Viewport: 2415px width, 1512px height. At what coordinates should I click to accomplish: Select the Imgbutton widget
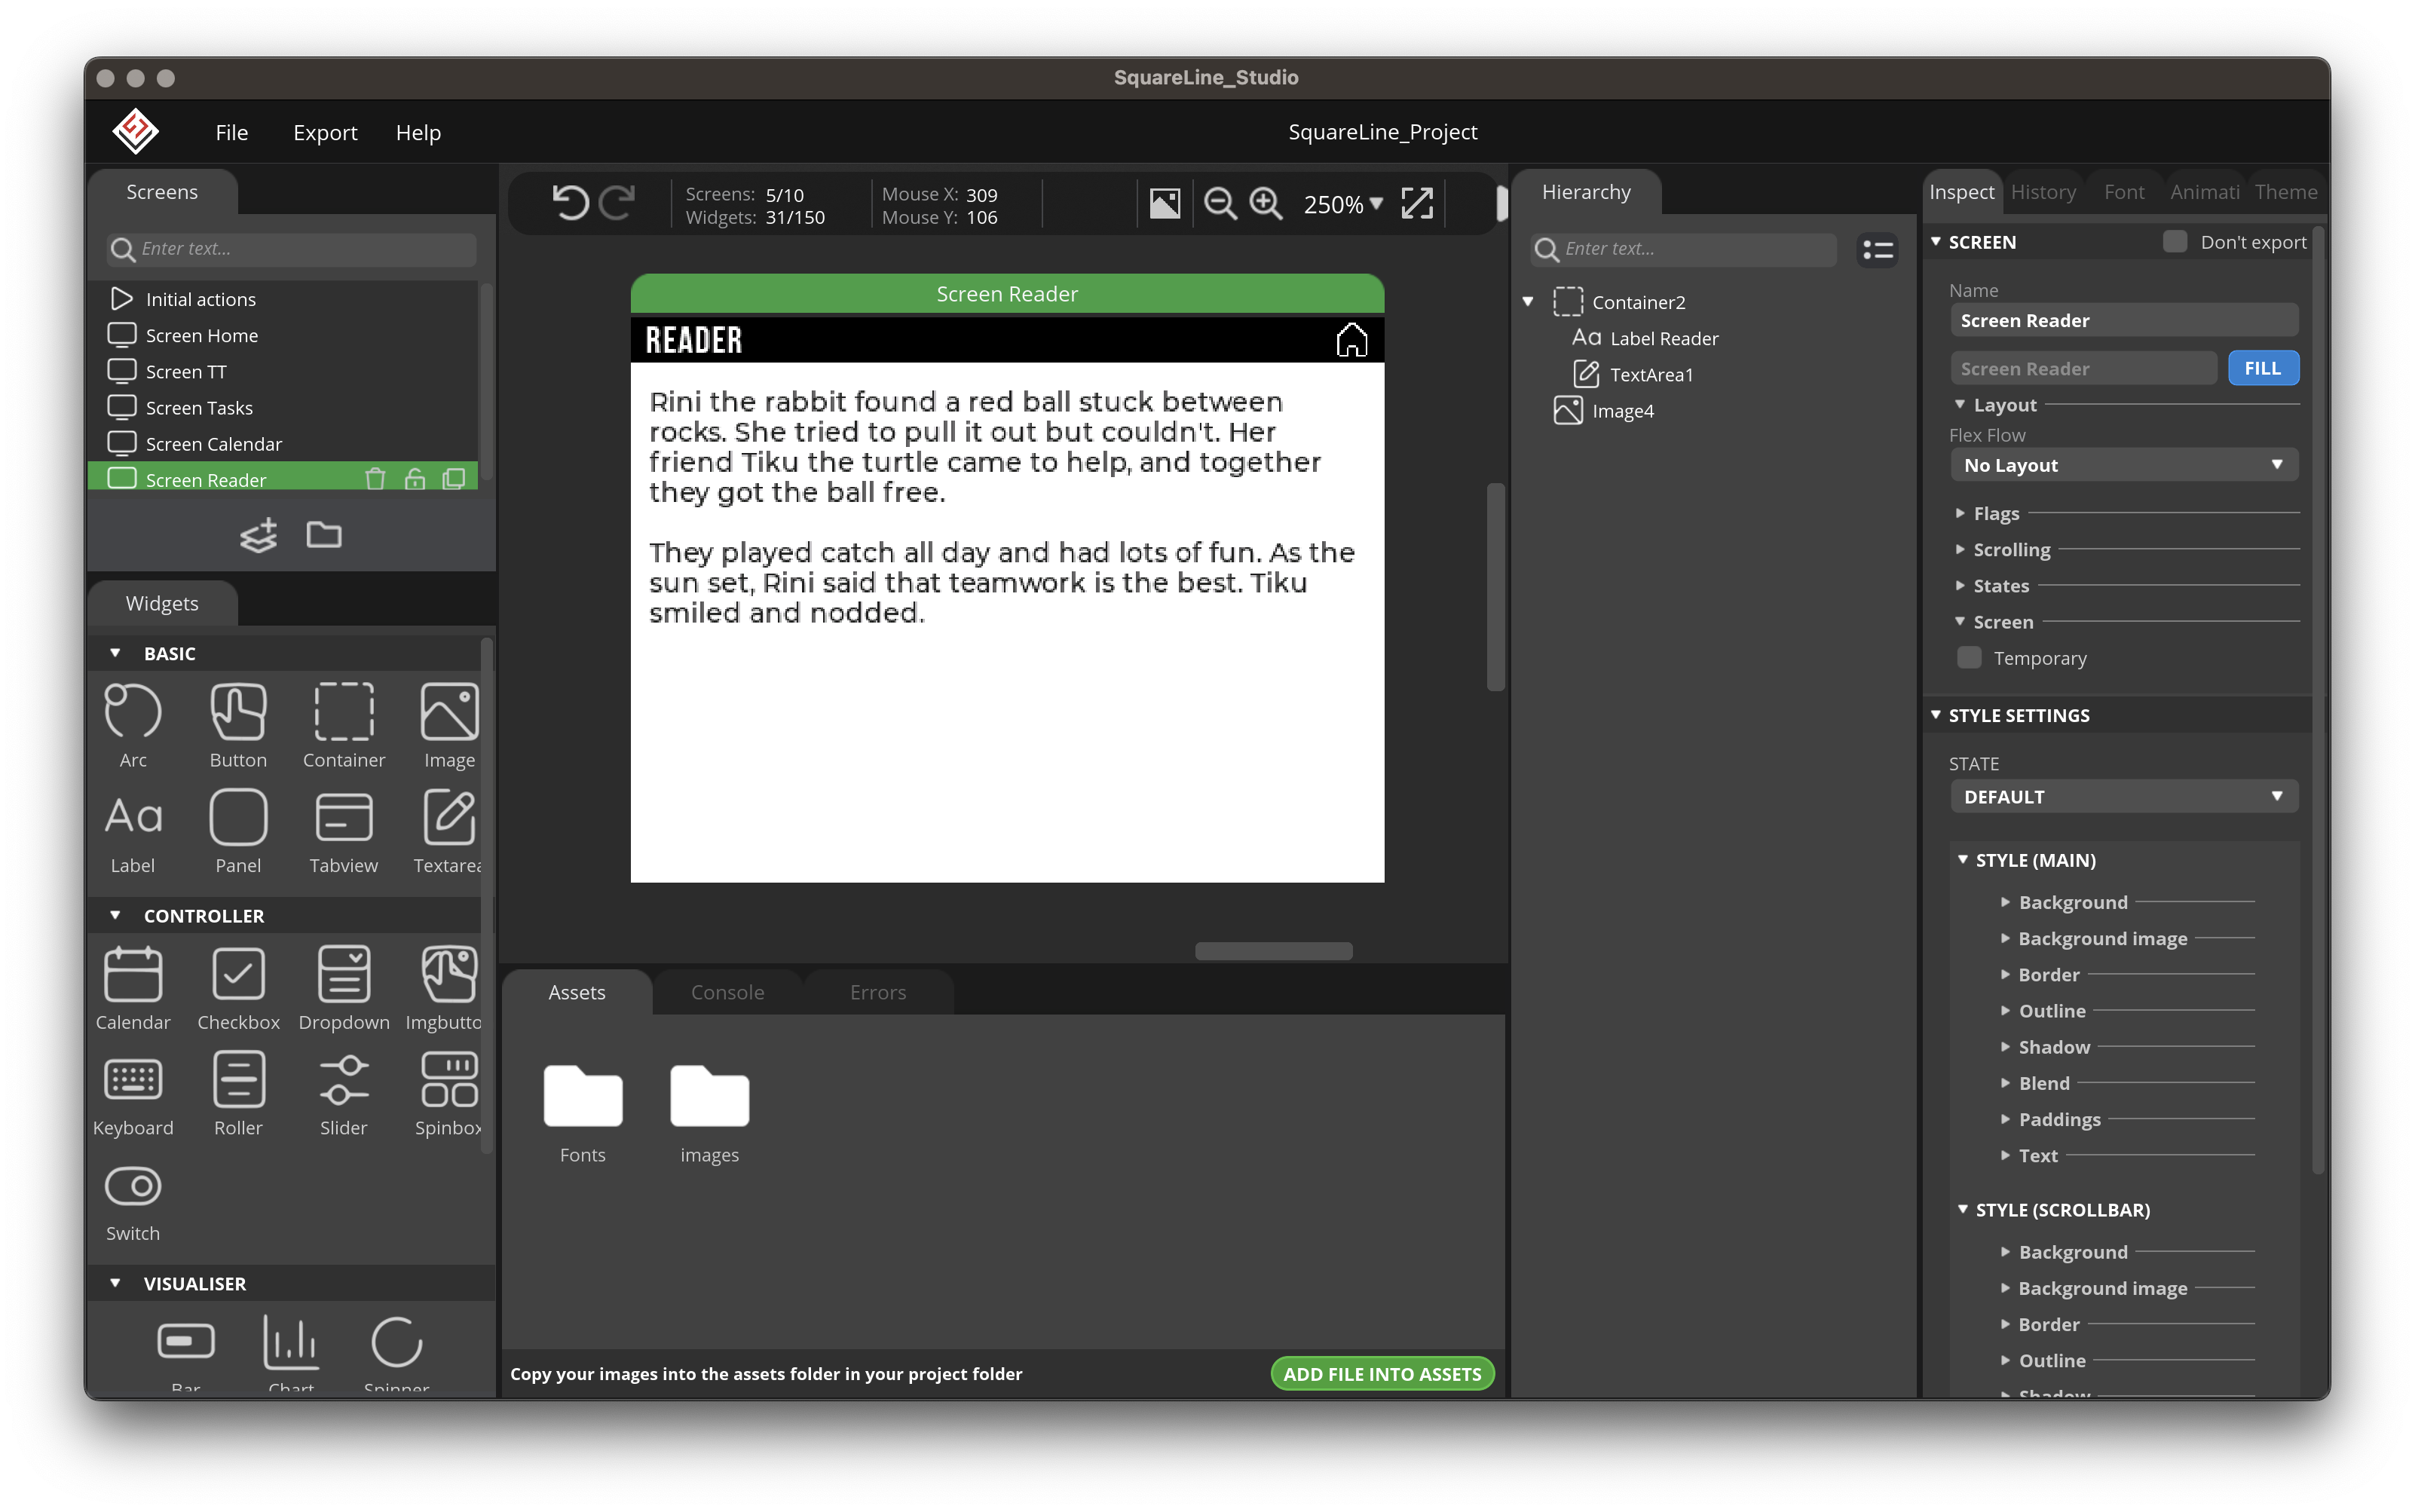[444, 988]
